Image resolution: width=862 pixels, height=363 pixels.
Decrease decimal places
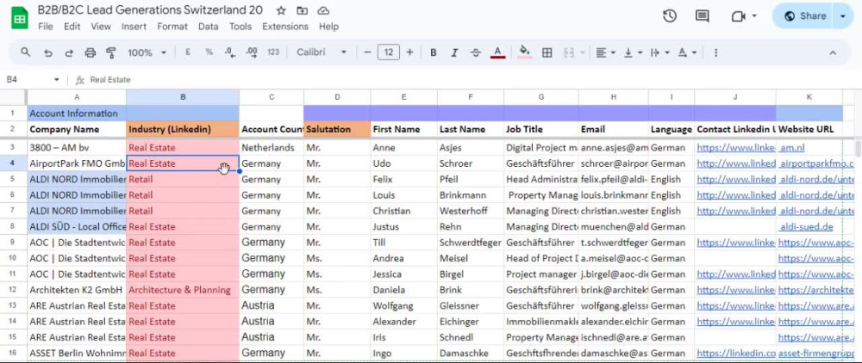pos(230,52)
